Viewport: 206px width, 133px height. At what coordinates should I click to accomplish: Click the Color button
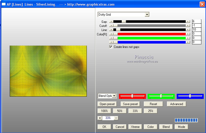click(x=151, y=127)
